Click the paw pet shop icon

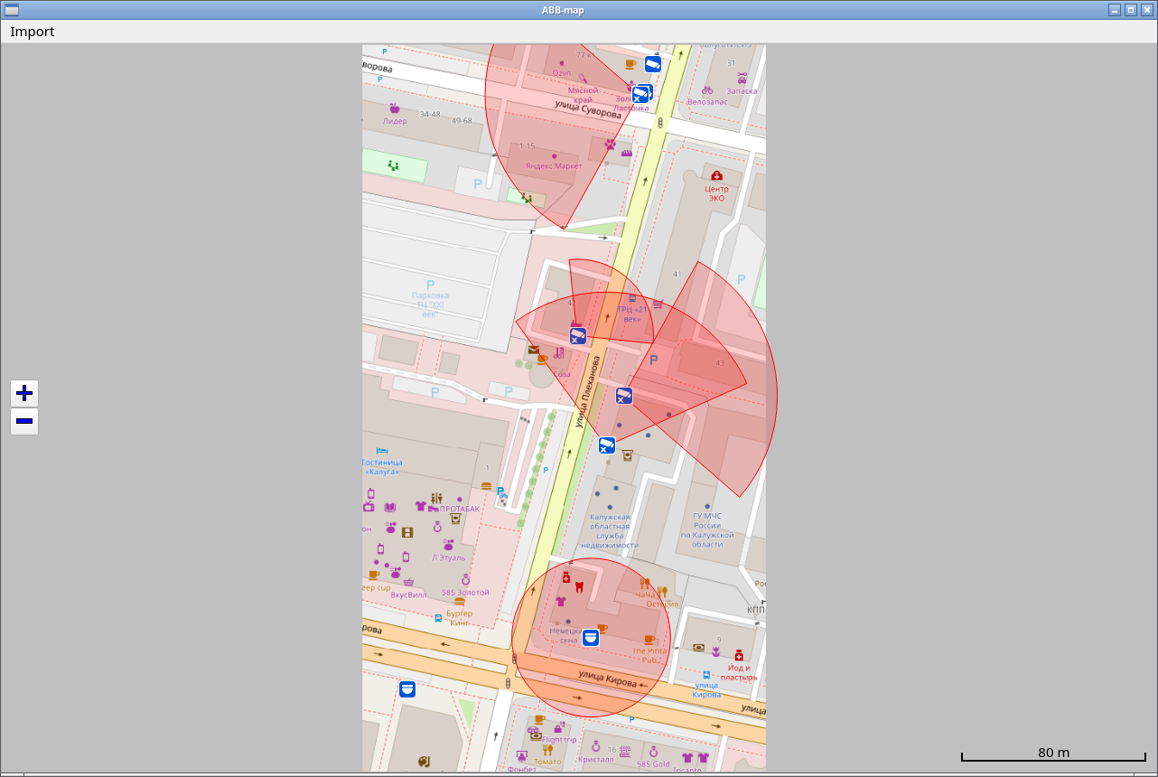tap(611, 144)
